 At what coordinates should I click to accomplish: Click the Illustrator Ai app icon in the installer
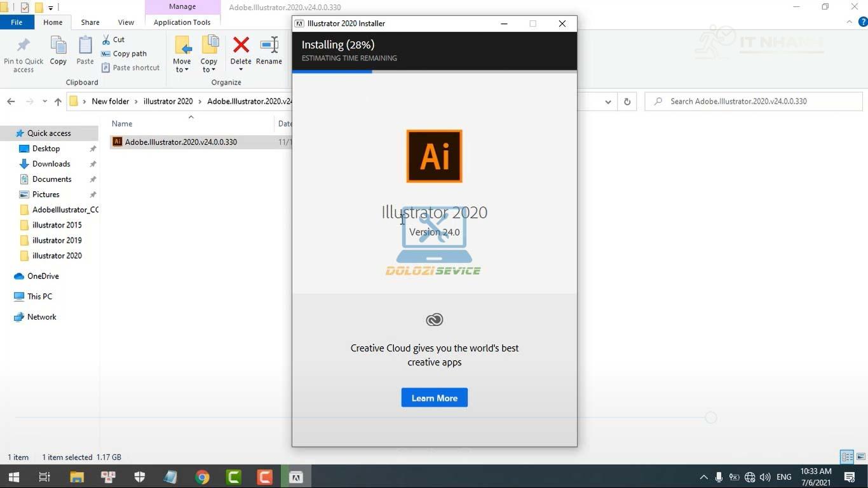[x=434, y=156]
